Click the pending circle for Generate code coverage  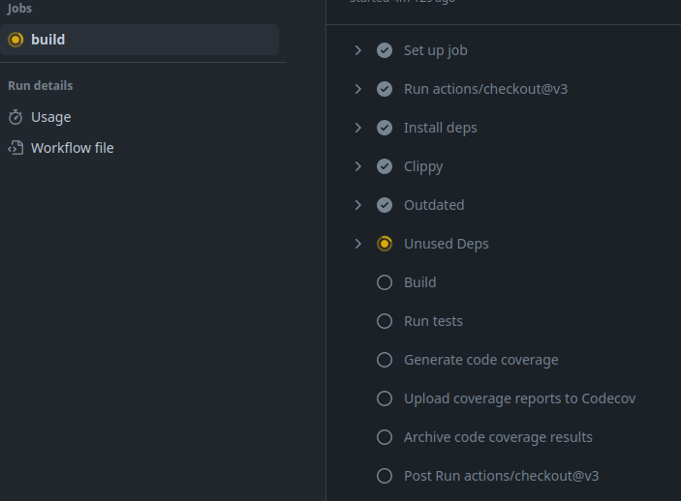point(385,360)
